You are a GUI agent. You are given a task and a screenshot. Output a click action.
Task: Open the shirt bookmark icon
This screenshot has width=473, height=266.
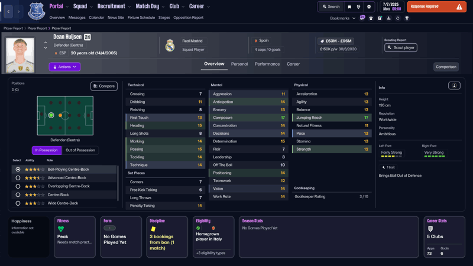coord(371,18)
